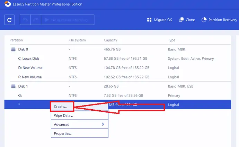Open the Partition Recovery tool
Viewport: 239px width, 147px height.
point(219,20)
